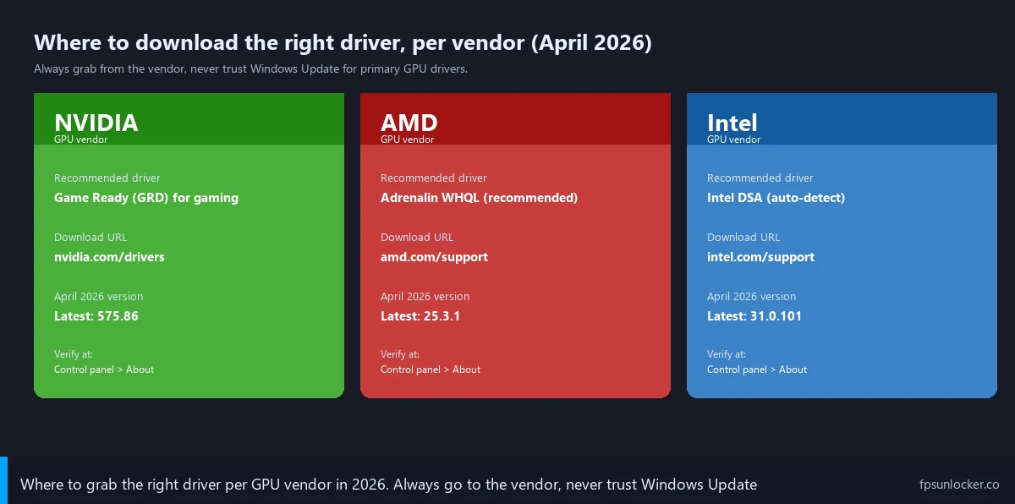1015x504 pixels.
Task: Click the blue accent bar beside caption
Action: point(3,480)
